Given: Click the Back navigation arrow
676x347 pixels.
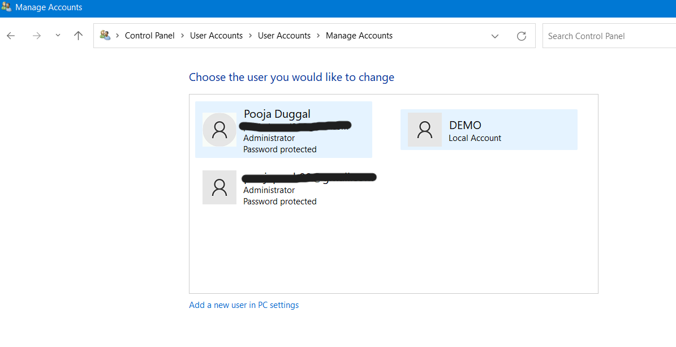Looking at the screenshot, I should (x=11, y=36).
